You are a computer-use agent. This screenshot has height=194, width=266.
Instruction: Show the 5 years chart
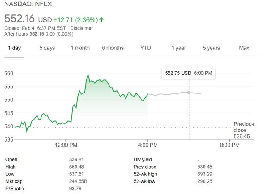[x=211, y=48]
